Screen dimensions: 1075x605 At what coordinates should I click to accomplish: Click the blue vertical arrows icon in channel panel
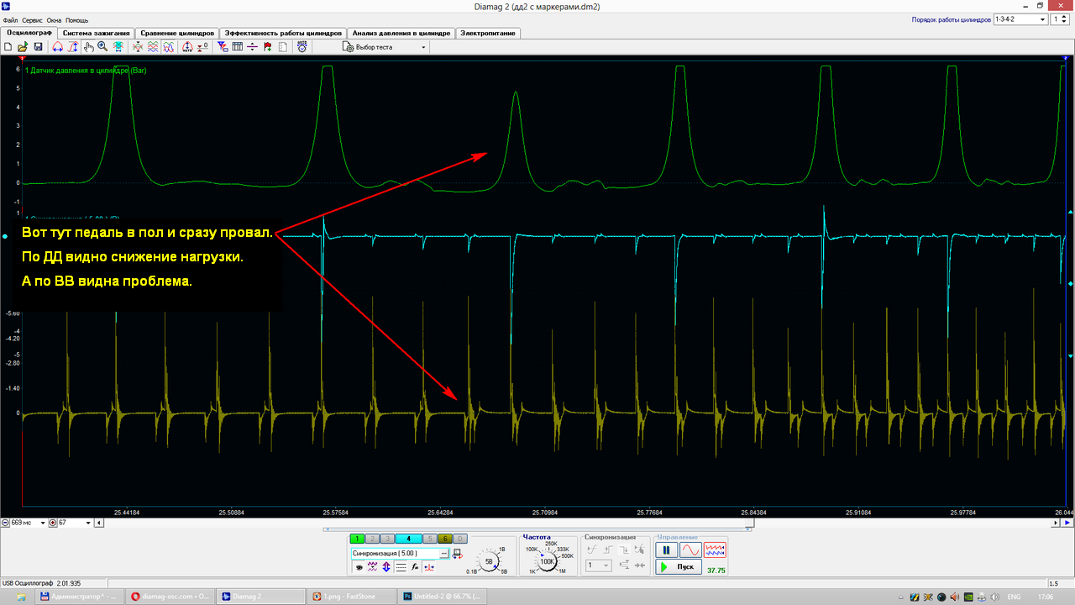point(386,567)
